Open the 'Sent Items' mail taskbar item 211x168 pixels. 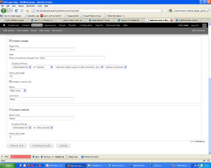[55, 166]
